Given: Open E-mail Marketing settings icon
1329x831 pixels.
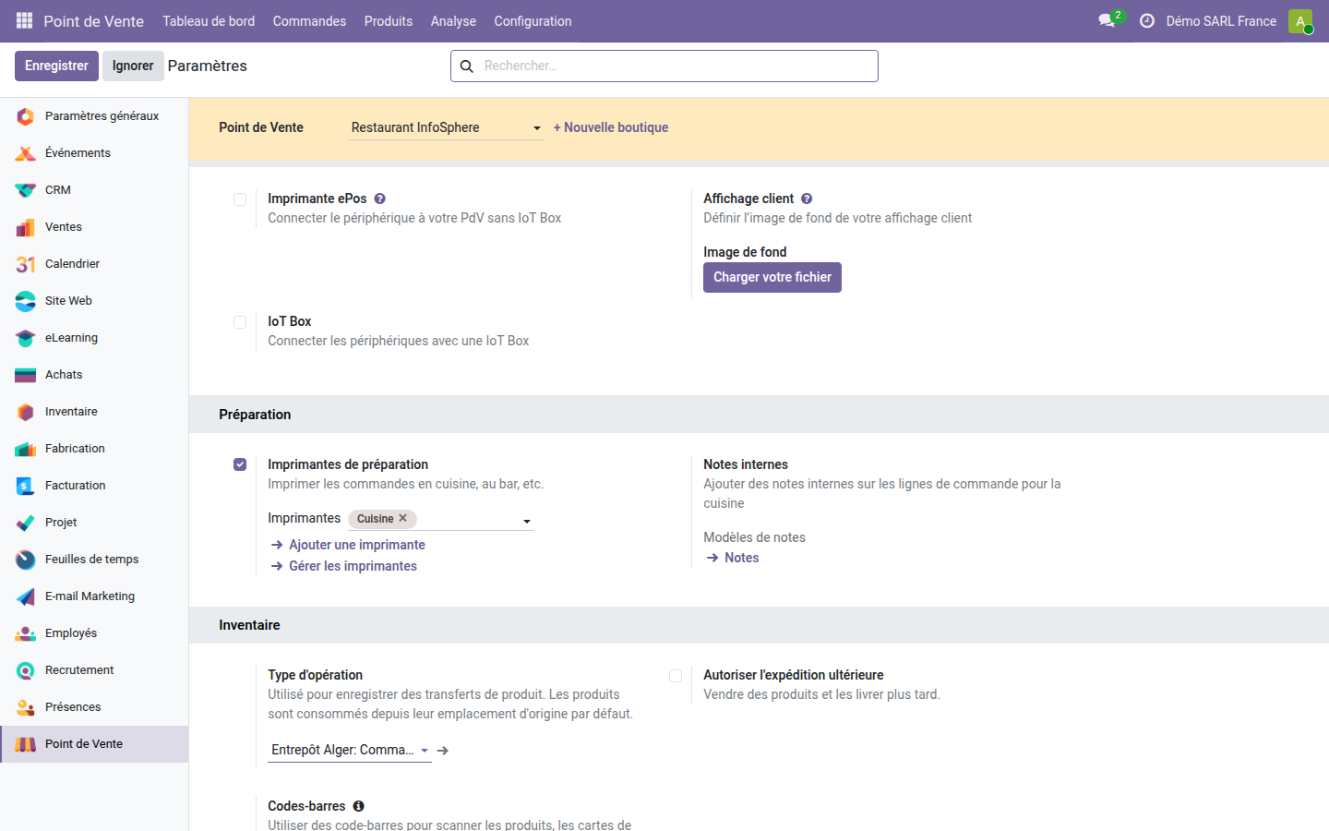Looking at the screenshot, I should pos(26,596).
